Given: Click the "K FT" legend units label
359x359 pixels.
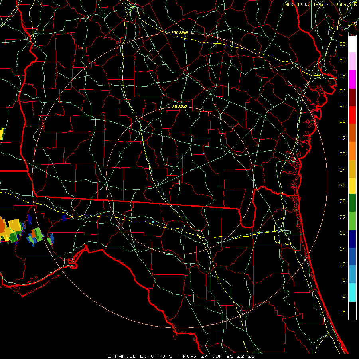Looking at the screenshot, I should coord(337,28).
